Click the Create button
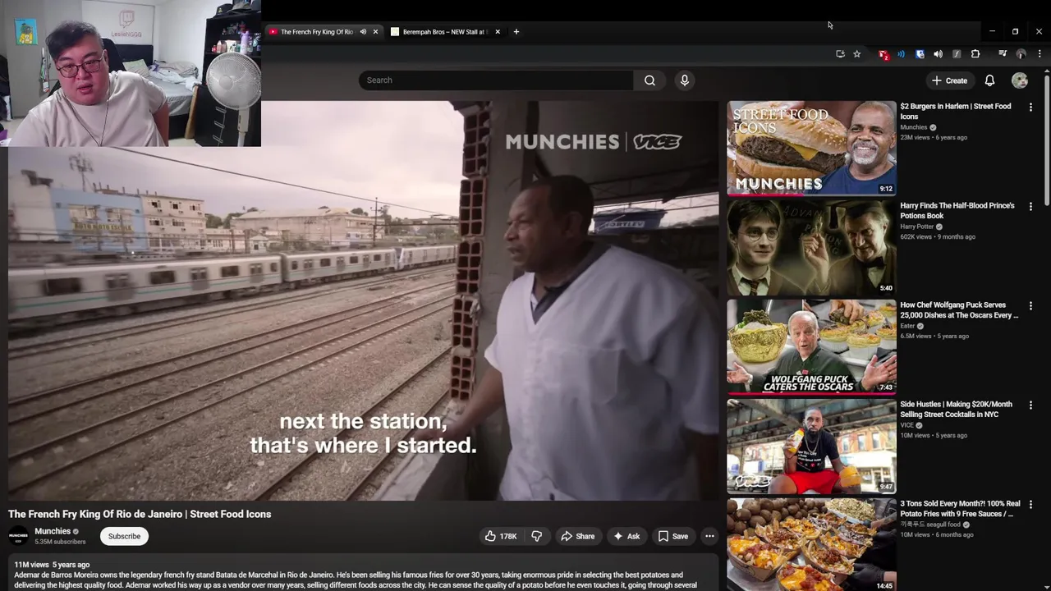 [x=949, y=80]
